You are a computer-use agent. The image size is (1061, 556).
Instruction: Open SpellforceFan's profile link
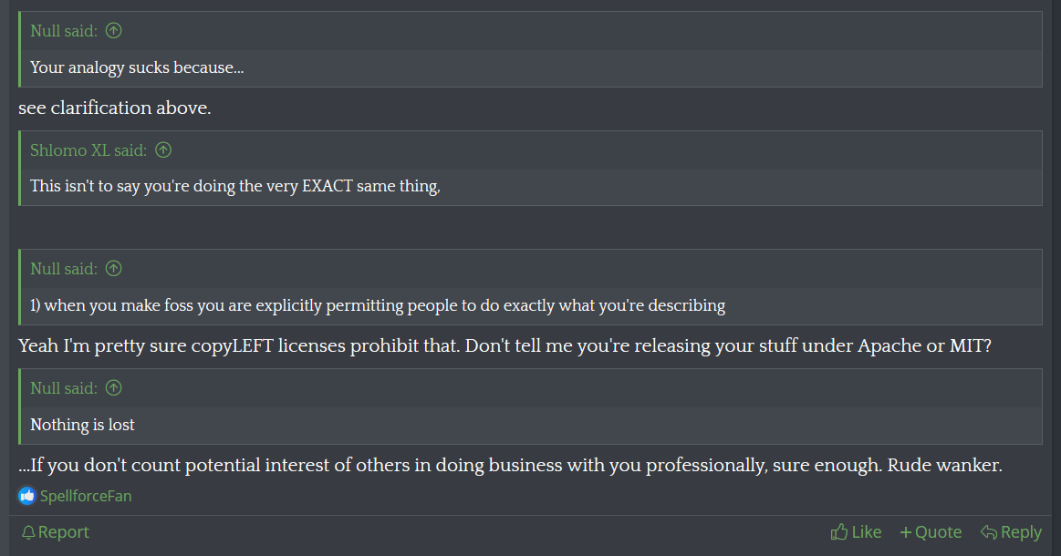[86, 496]
